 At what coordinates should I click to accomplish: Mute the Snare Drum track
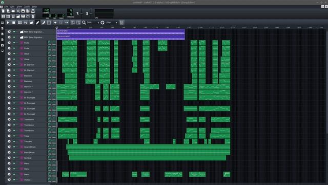14,147
